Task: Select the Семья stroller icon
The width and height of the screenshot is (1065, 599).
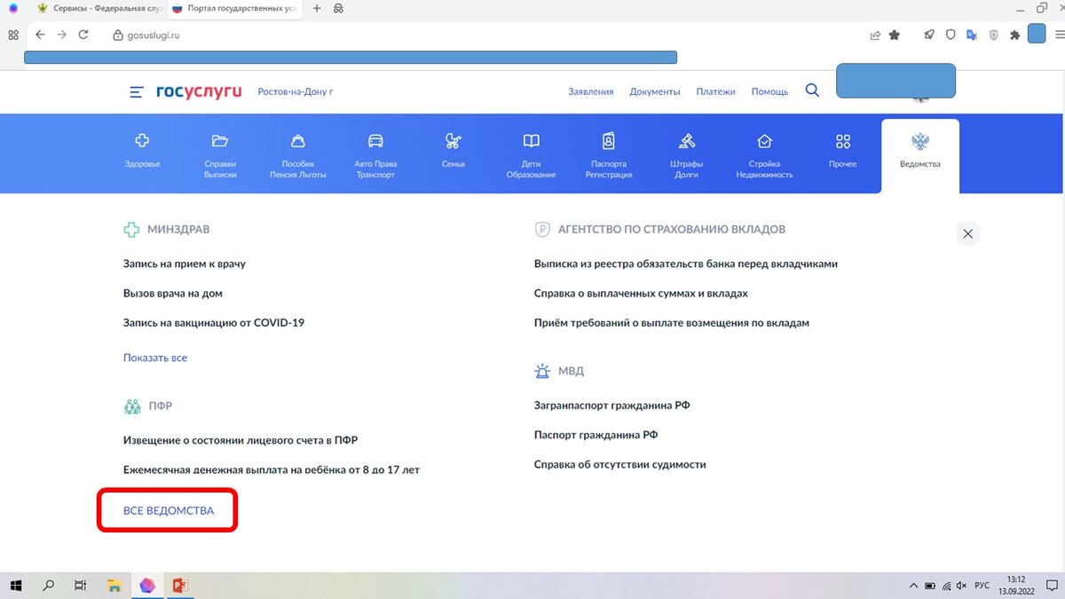Action: [x=454, y=140]
